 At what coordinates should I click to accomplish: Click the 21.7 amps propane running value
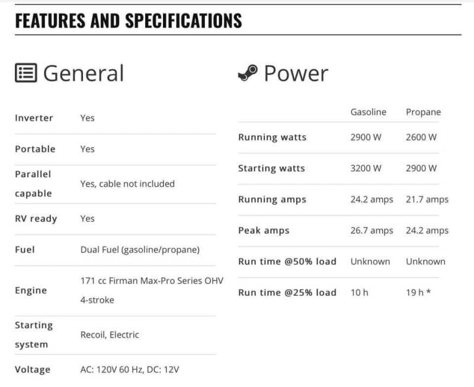tap(427, 199)
